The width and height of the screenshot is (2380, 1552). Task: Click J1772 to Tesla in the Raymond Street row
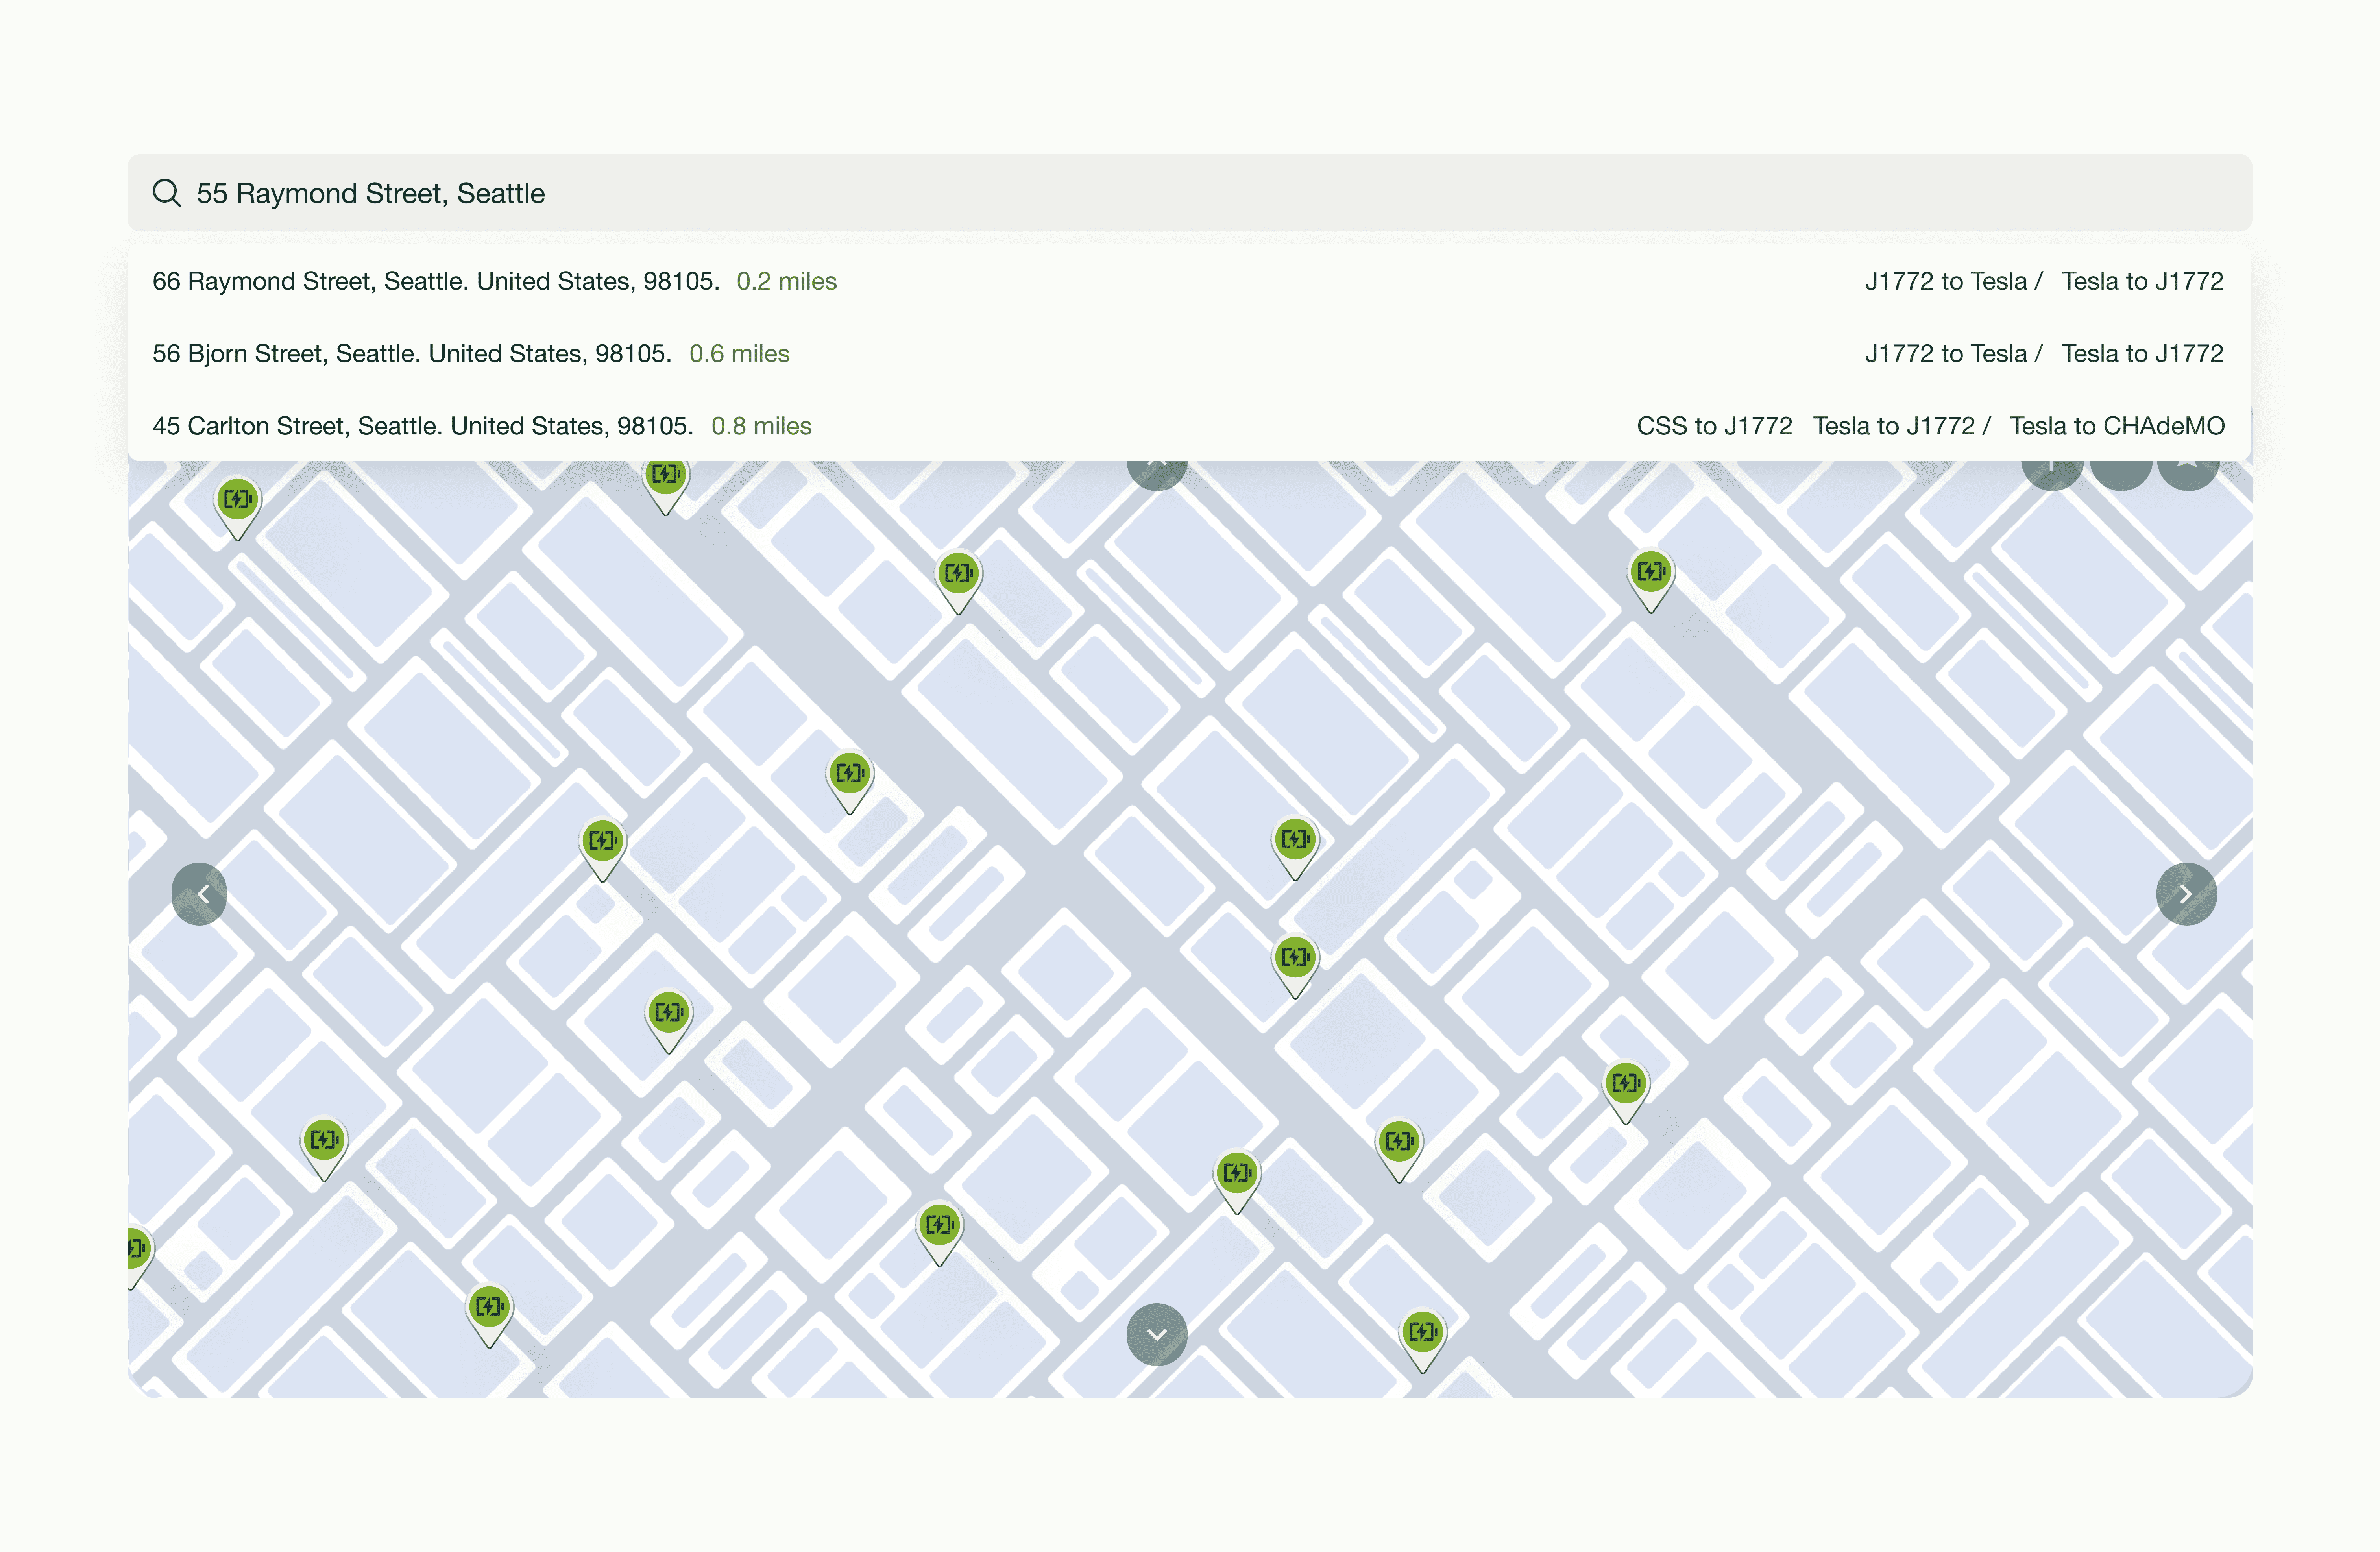(1945, 281)
